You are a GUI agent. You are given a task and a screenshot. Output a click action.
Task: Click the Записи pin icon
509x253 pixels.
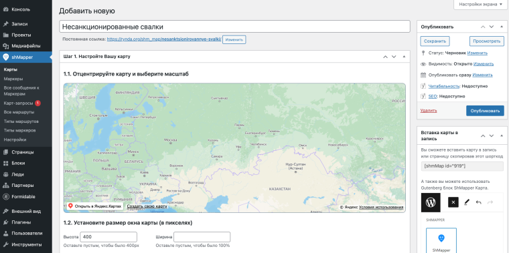(x=5, y=24)
